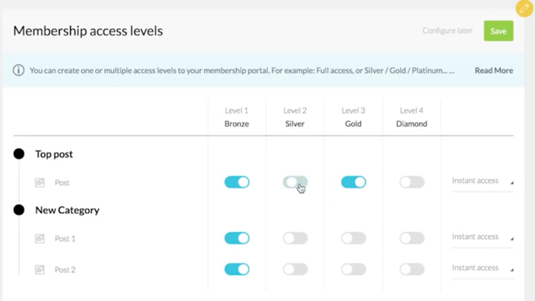Screen dimensions: 535x301
Task: Click the info circle icon in banner
Action: click(19, 71)
